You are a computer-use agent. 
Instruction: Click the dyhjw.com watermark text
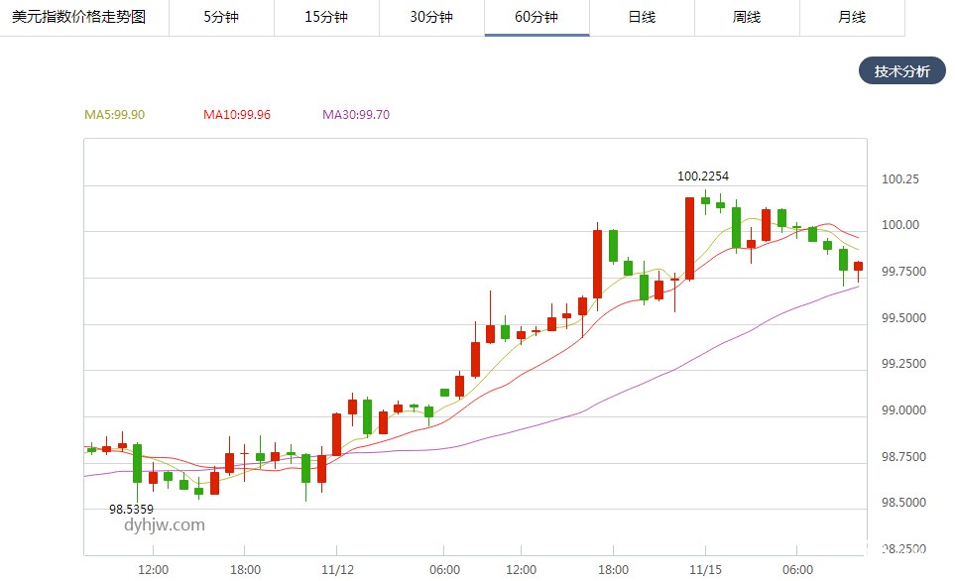click(x=165, y=525)
